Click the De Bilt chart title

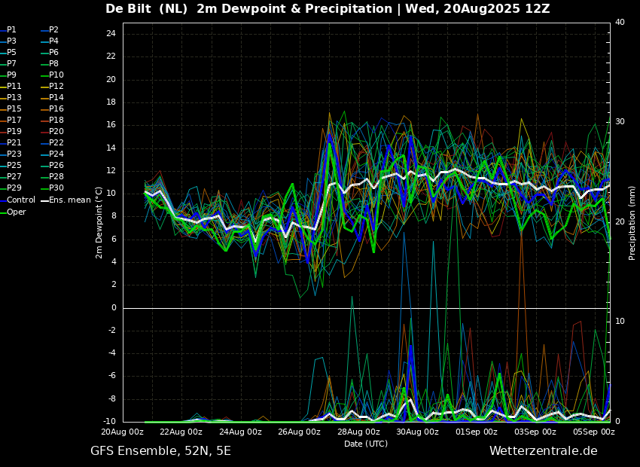tap(328, 9)
